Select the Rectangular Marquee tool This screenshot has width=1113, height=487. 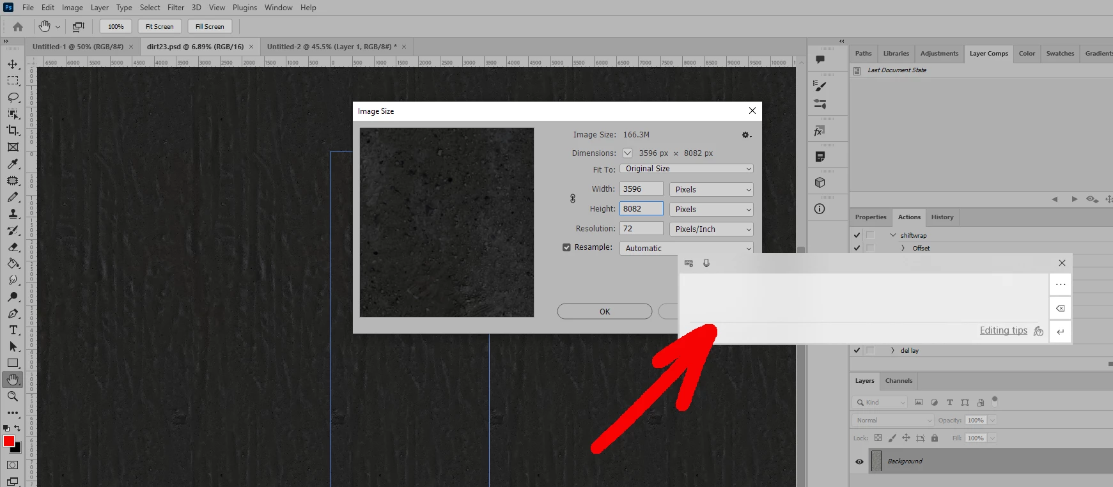tap(13, 81)
